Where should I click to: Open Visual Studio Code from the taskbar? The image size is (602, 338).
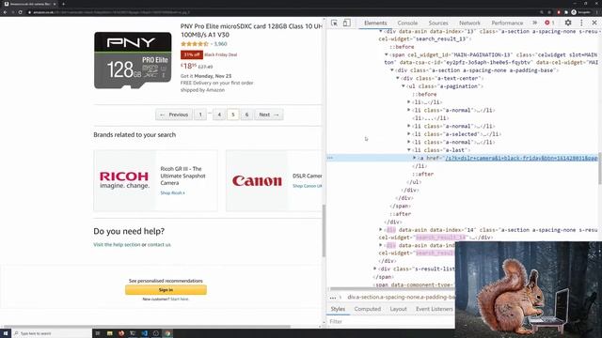[x=144, y=333]
